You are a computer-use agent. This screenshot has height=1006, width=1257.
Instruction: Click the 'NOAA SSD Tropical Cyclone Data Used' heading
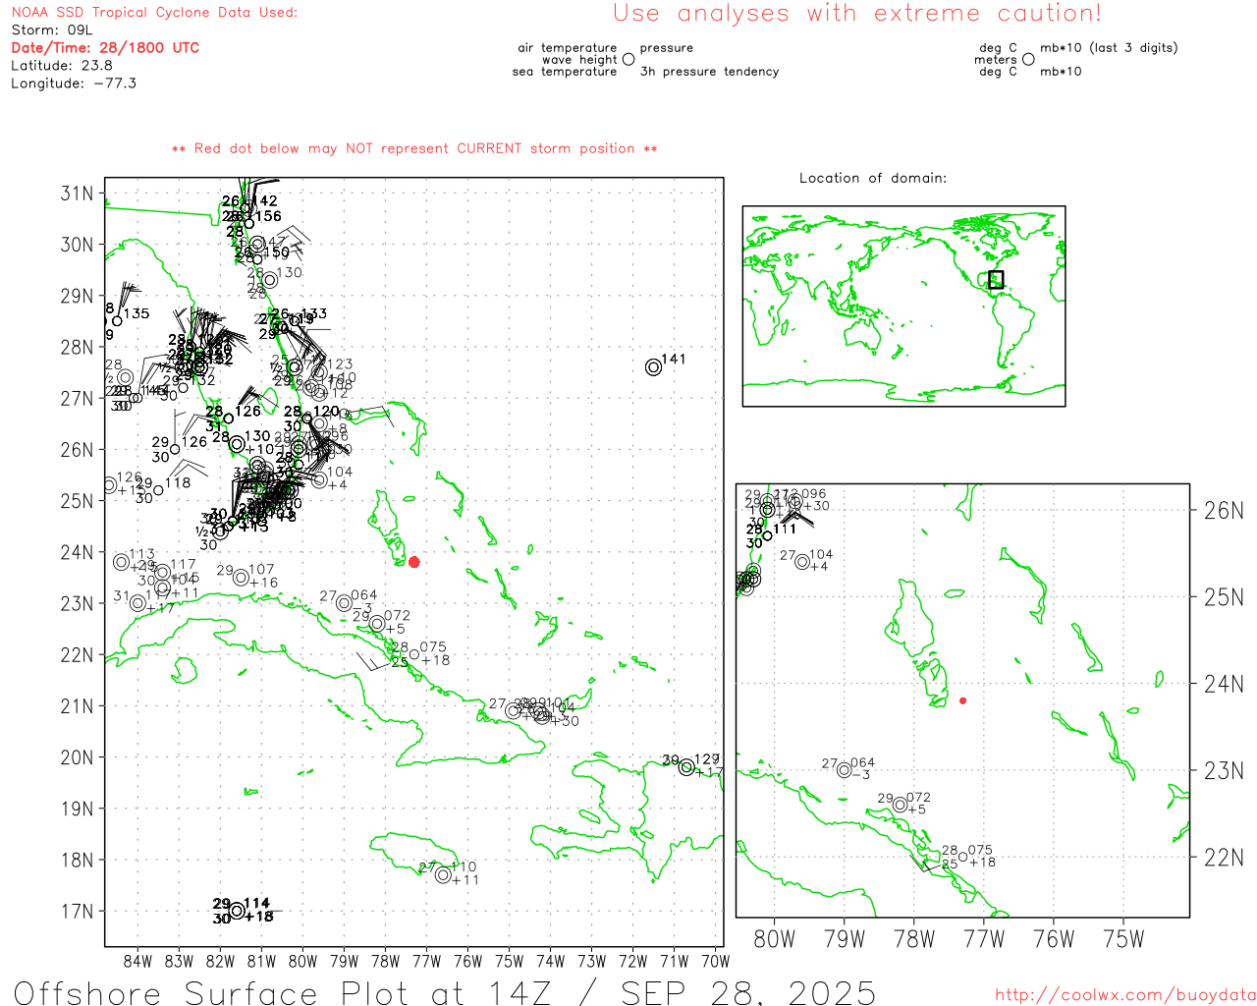pyautogui.click(x=154, y=13)
